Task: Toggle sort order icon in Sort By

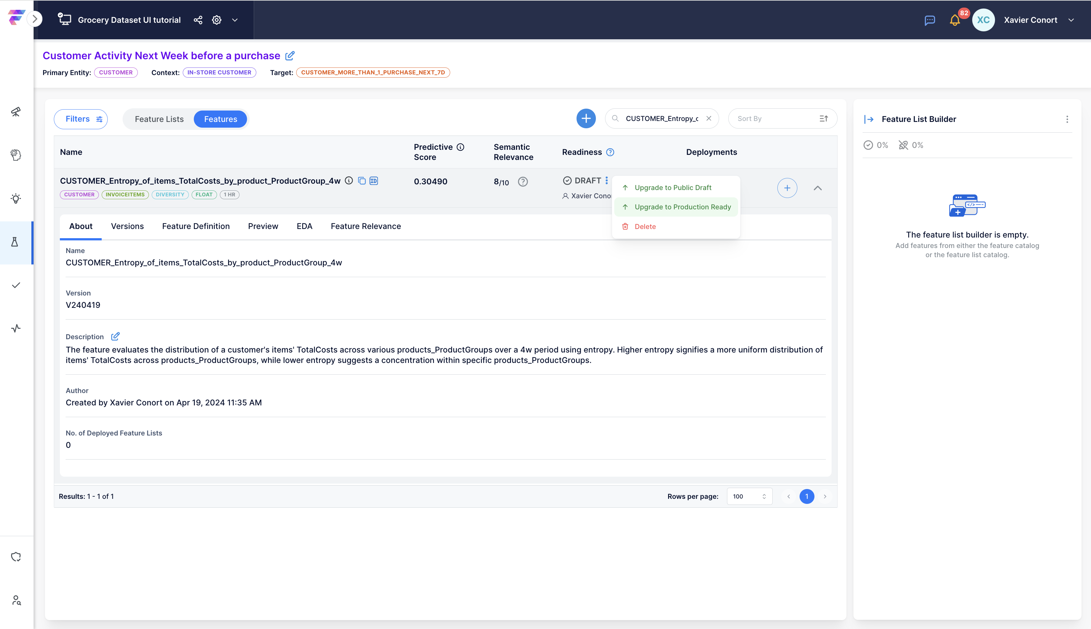Action: click(x=824, y=118)
